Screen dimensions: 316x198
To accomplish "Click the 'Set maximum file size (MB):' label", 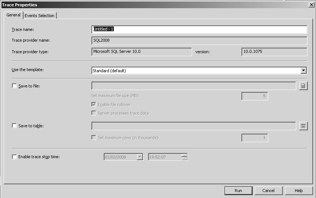I will (x=115, y=96).
